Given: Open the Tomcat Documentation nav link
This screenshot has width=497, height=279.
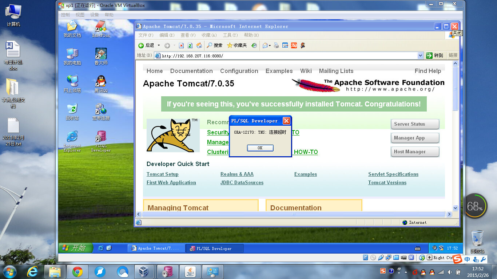Looking at the screenshot, I should [x=191, y=71].
